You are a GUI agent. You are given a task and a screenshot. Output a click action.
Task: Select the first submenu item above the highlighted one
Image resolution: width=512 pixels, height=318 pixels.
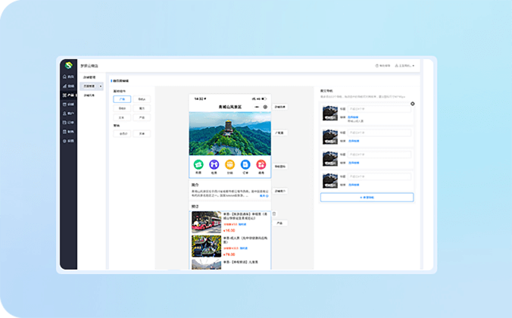(x=89, y=76)
